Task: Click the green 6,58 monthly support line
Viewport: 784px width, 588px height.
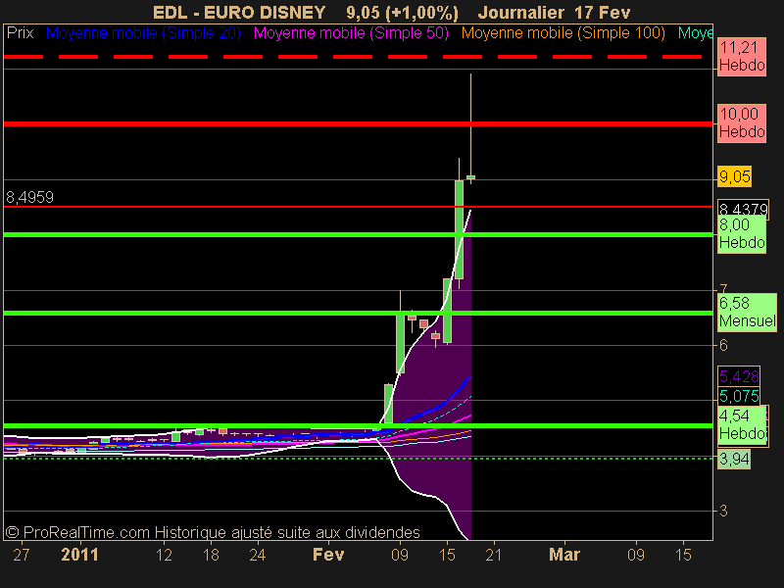Action: click(x=358, y=313)
